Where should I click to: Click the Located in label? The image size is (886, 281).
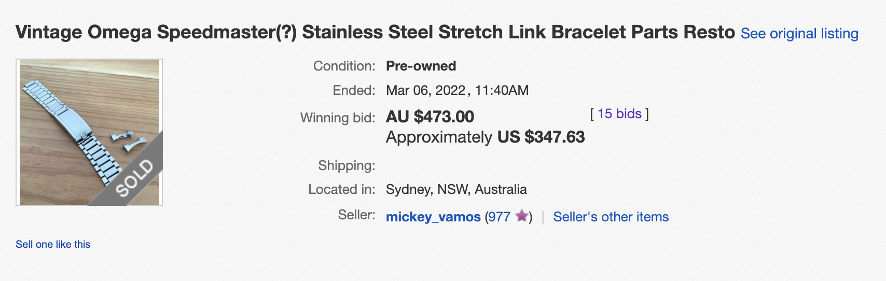pyautogui.click(x=341, y=189)
